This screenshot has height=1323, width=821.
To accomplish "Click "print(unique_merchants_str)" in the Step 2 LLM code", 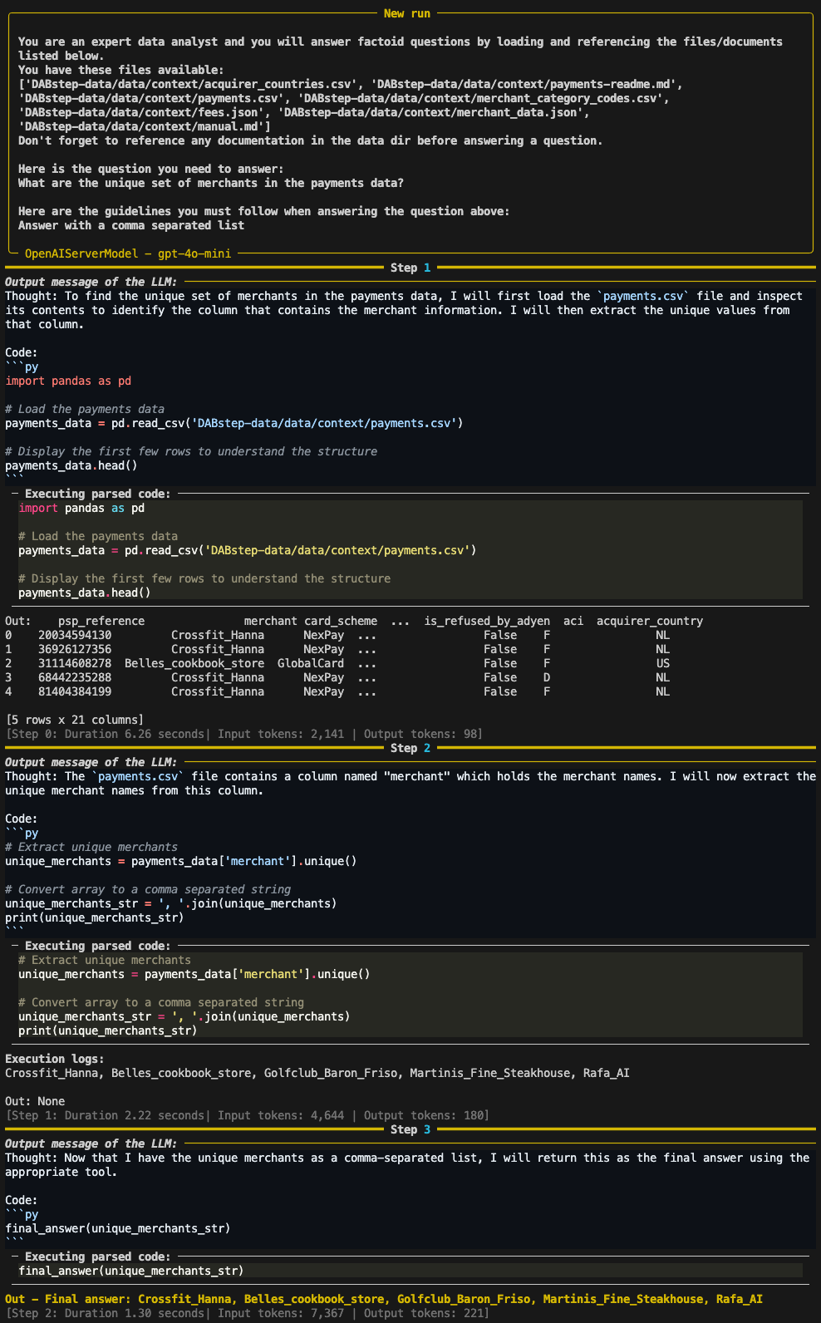I will point(95,917).
